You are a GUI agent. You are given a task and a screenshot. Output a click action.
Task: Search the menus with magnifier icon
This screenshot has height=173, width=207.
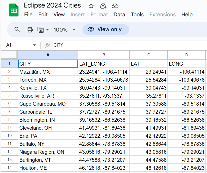pos(17,30)
